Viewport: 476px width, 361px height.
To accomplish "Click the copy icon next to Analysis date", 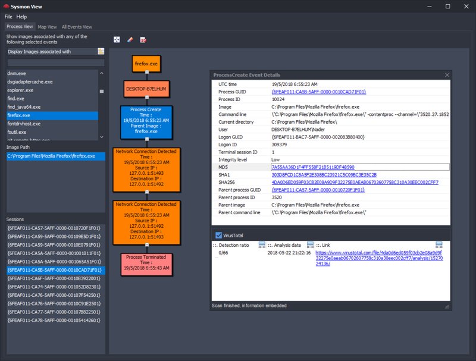I will [310, 244].
